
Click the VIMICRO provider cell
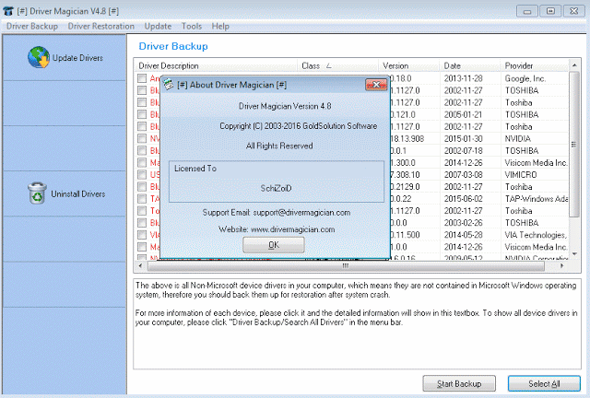pos(521,174)
